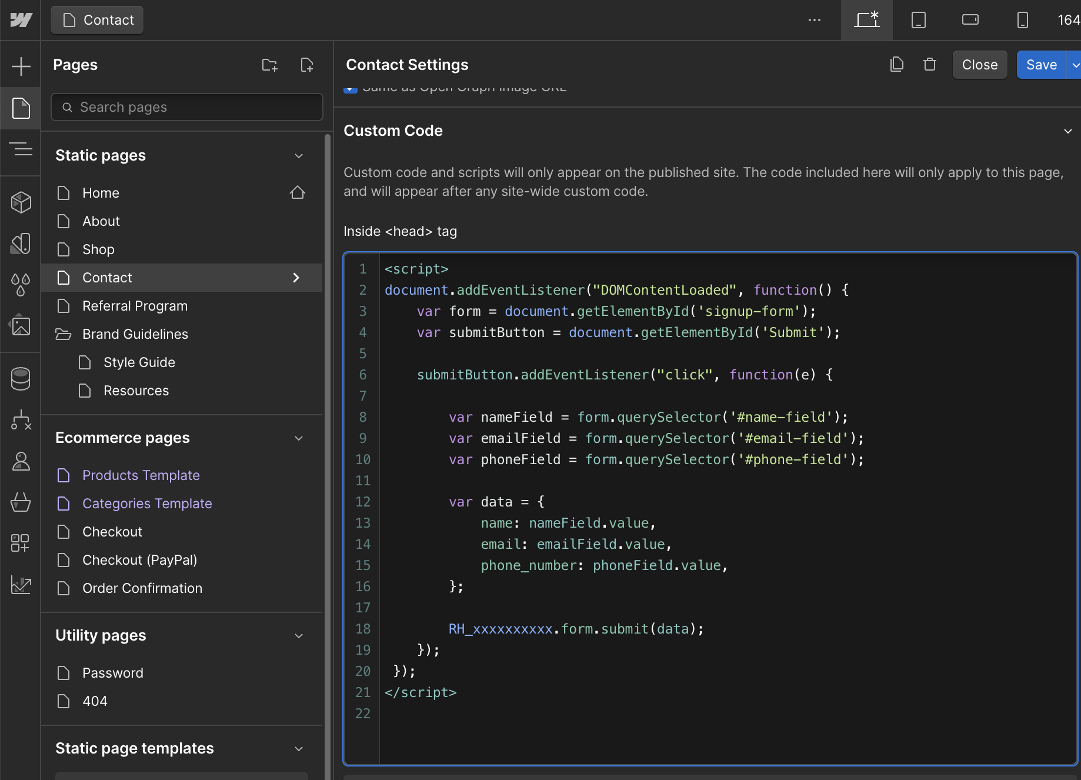Switch to desktop base breakpoint
This screenshot has height=780, width=1081.
pos(867,20)
